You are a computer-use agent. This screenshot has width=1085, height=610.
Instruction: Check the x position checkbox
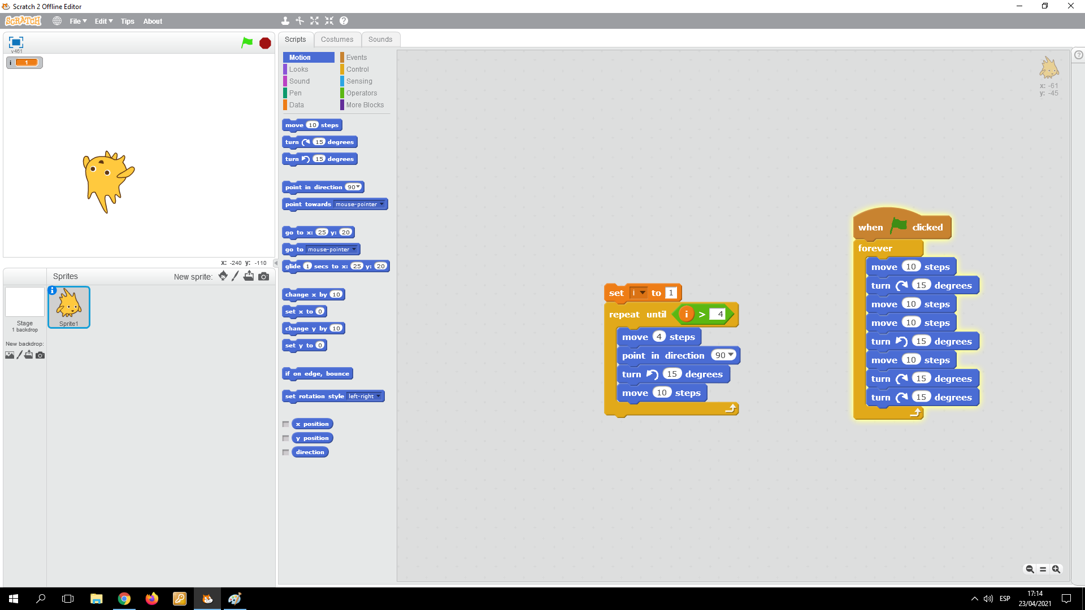(x=286, y=424)
